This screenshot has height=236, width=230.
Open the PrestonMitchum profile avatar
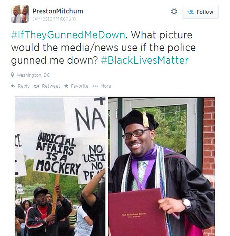pos(20,14)
